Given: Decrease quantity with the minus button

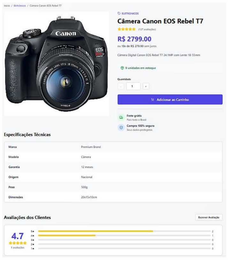Looking at the screenshot, I should pos(121,86).
